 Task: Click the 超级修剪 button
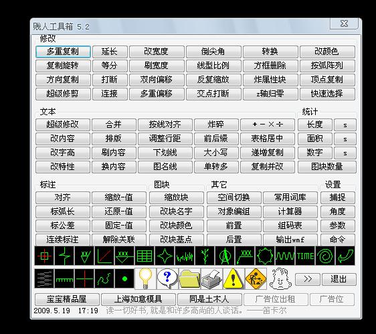pyautogui.click(x=63, y=94)
